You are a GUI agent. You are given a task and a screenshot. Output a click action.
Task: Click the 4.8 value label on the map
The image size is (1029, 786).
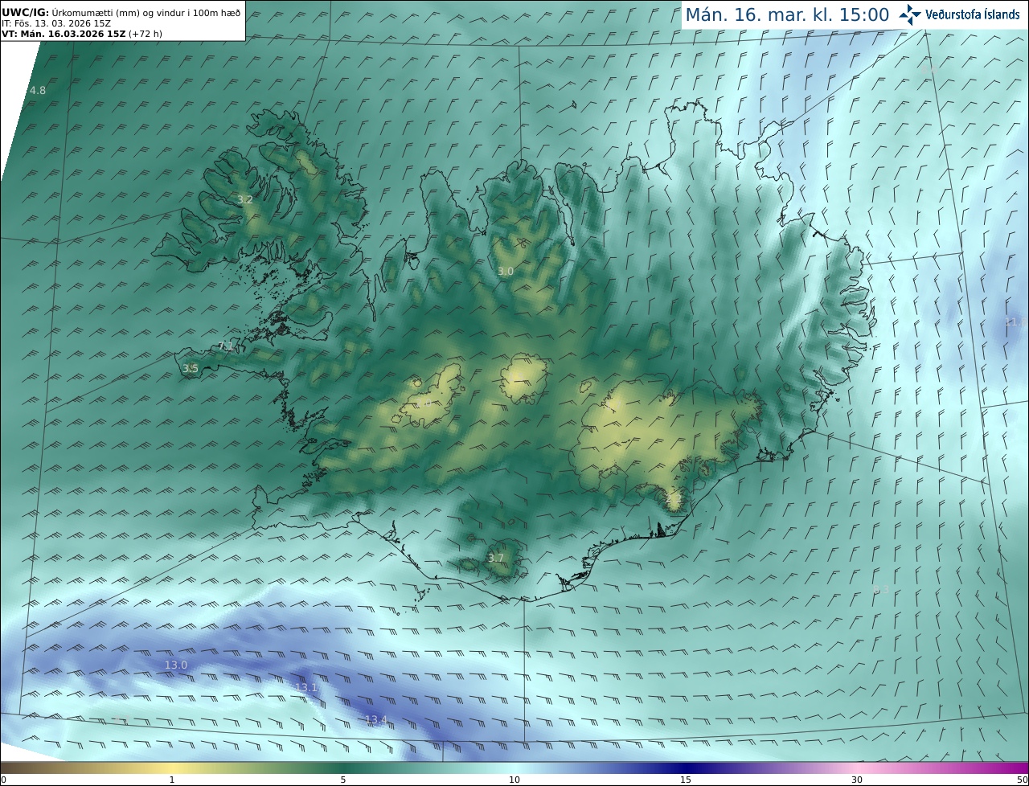[38, 91]
